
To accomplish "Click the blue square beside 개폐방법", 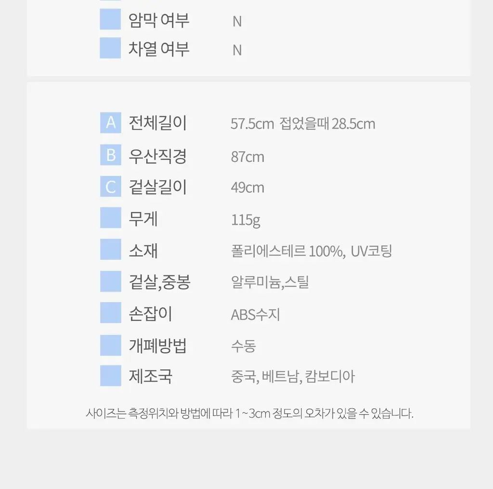I will 111,345.
